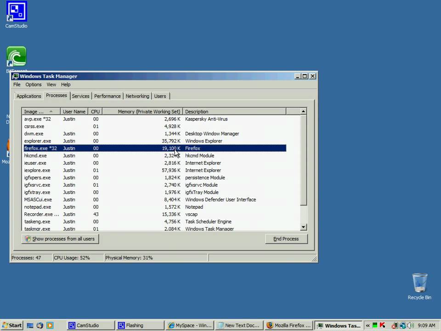Viewport: 441px width, 331px height.
Task: Select the Recorder.exe process row
Action: pos(154,214)
